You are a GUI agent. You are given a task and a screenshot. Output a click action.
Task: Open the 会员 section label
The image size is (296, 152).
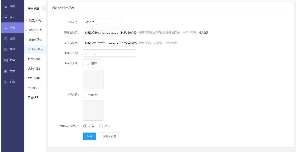(12, 39)
